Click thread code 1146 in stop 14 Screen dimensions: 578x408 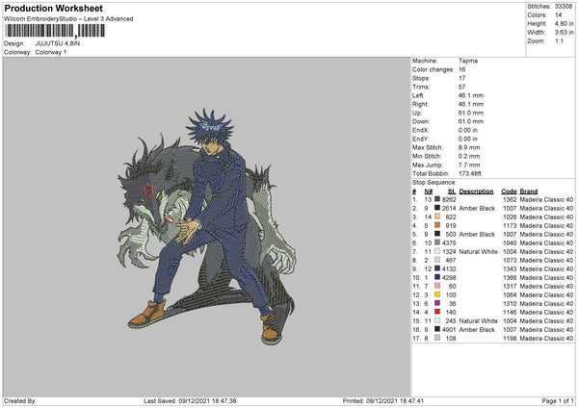click(x=510, y=313)
